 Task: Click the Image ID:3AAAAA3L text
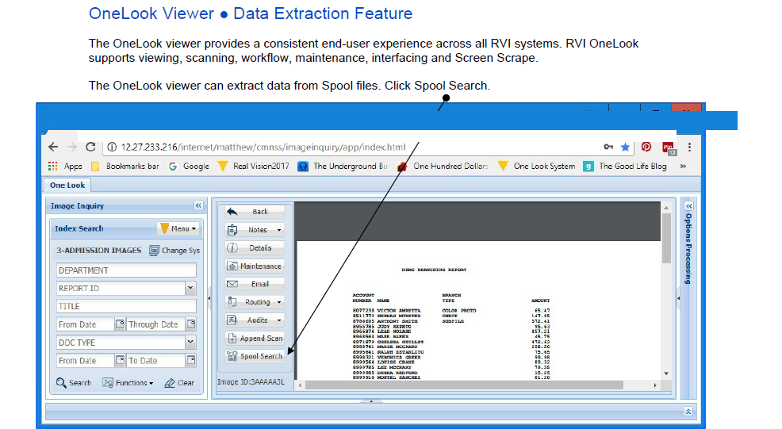tap(251, 381)
